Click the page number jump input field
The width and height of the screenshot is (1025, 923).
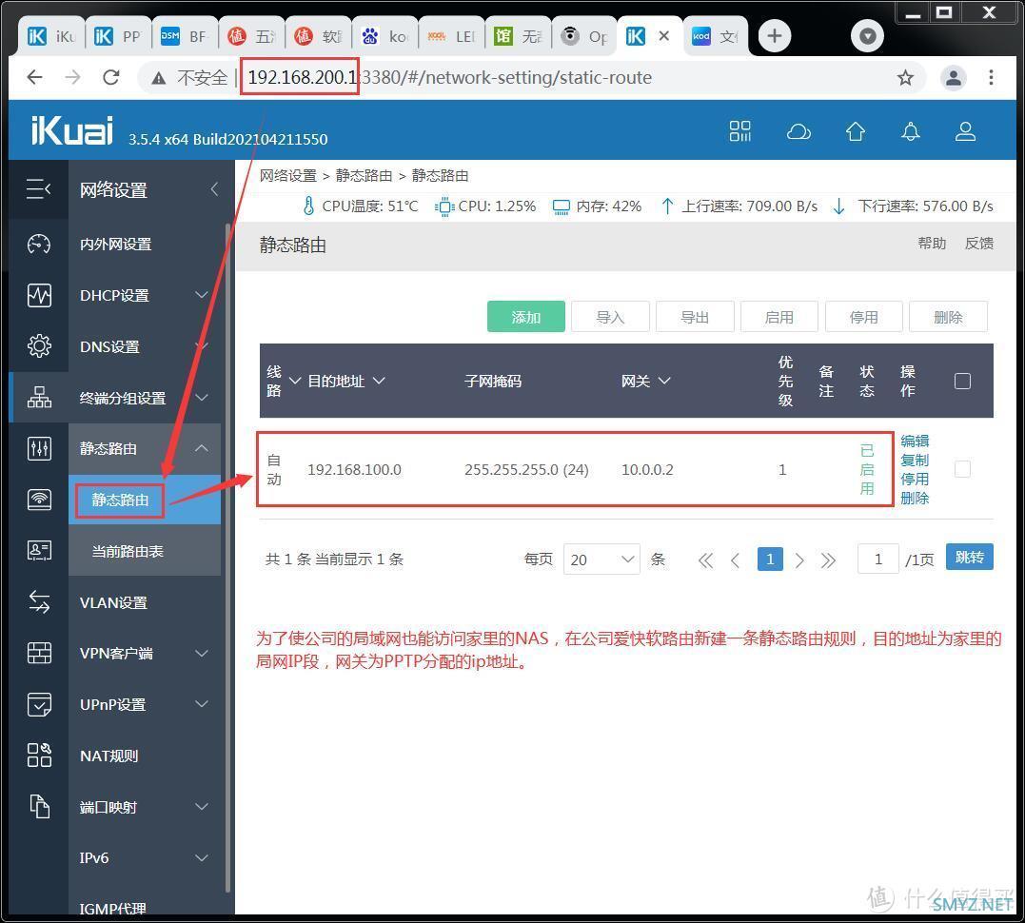coord(877,559)
